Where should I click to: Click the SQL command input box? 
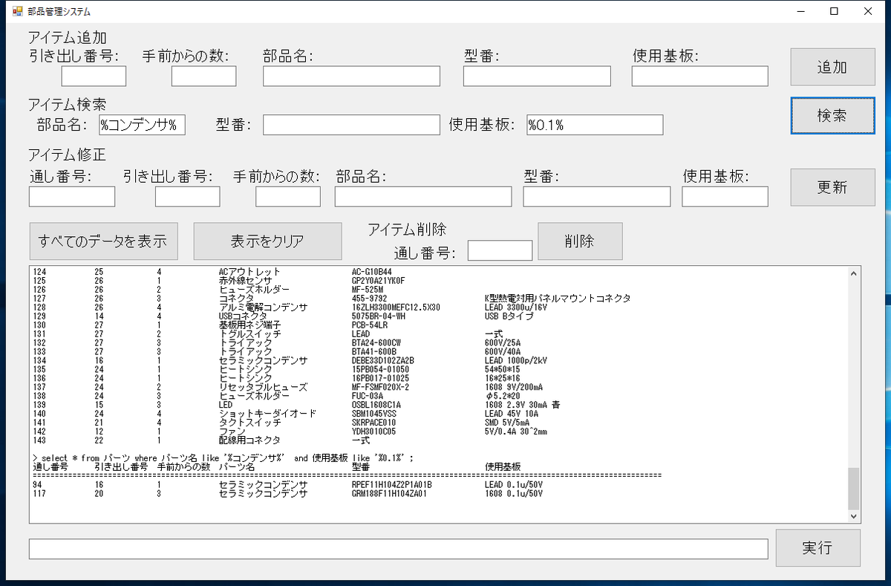pyautogui.click(x=399, y=549)
